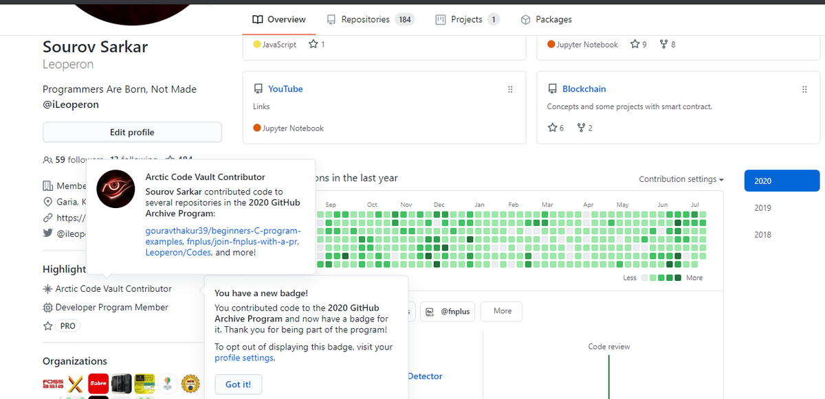The image size is (825, 399).
Task: Click the 9 stars on the top Jupyter card
Action: (x=638, y=45)
